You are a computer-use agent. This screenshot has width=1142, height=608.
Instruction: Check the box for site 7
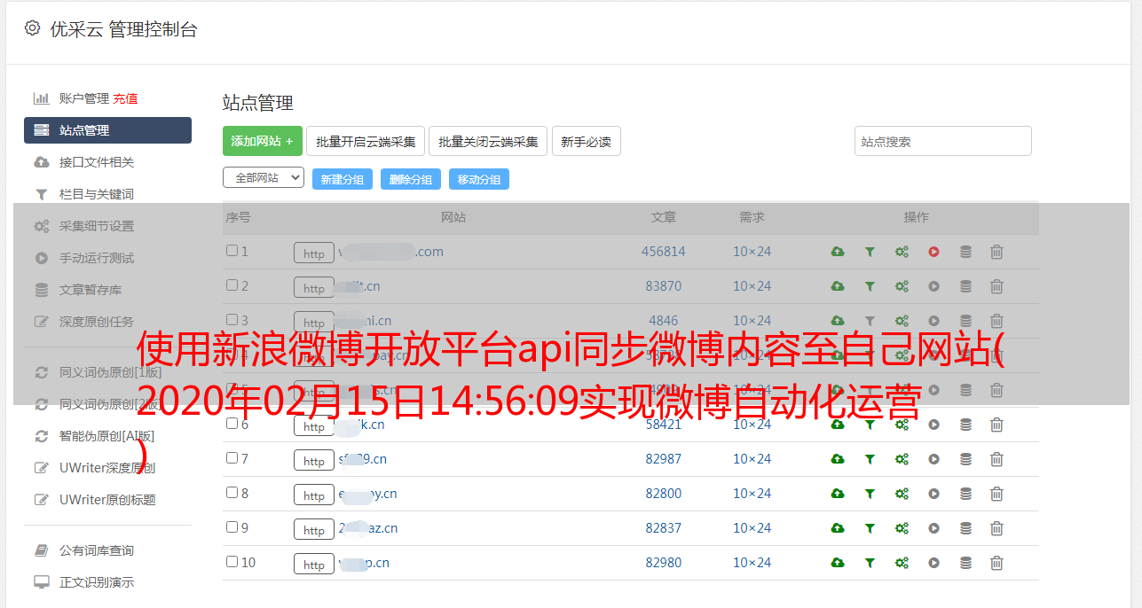[232, 458]
